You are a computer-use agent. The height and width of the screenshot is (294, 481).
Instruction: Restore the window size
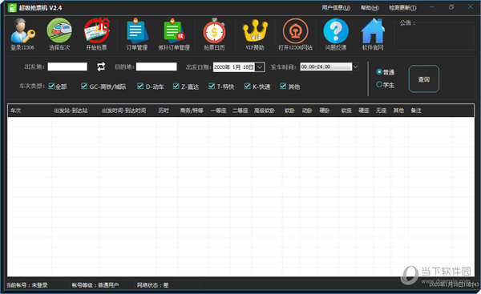451,7
